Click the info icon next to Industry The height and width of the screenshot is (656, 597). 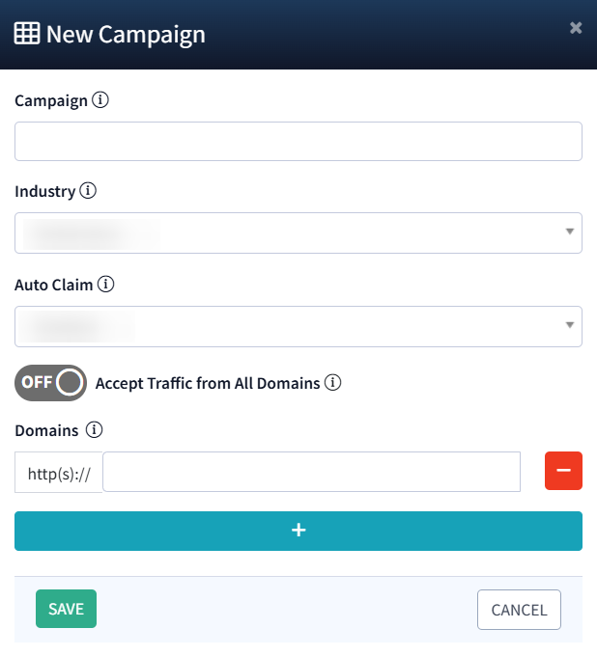[88, 191]
